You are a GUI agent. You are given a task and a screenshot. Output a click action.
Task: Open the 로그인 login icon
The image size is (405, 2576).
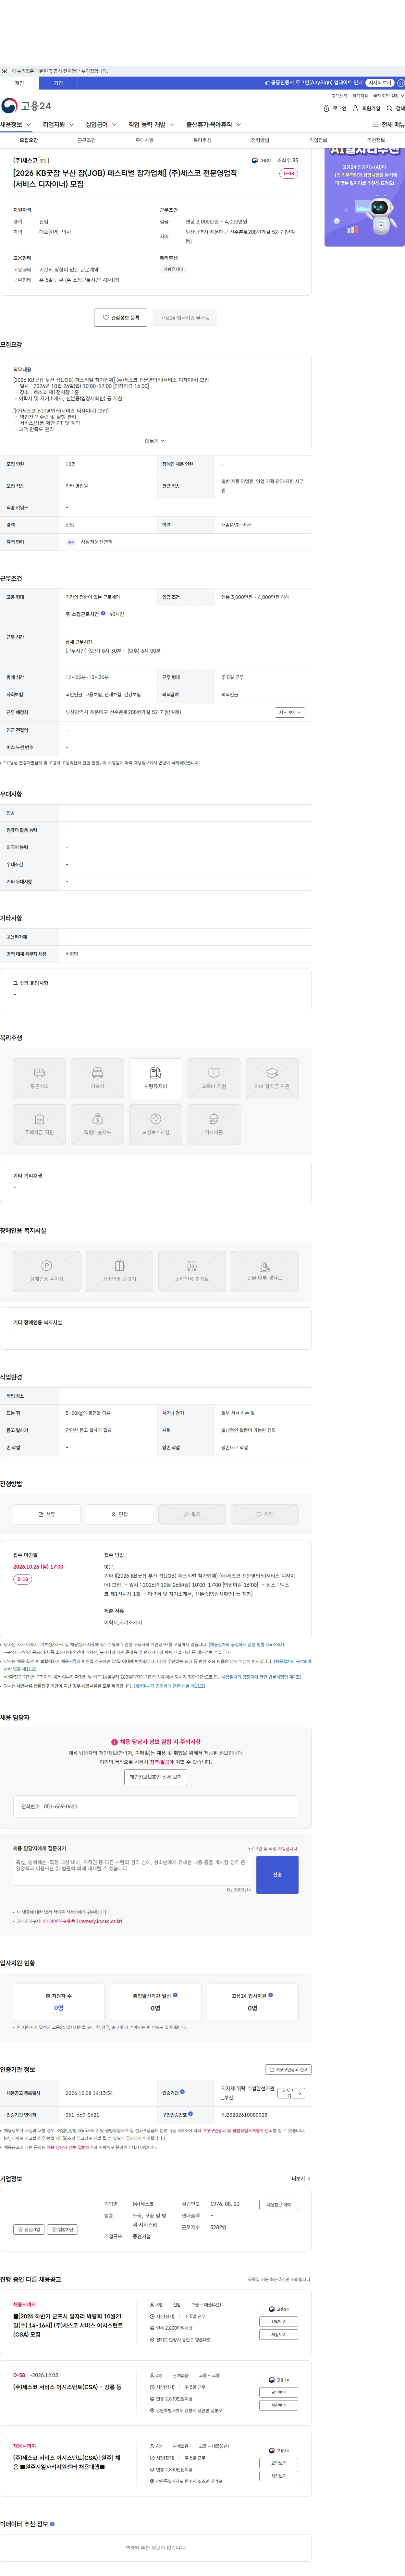[335, 108]
